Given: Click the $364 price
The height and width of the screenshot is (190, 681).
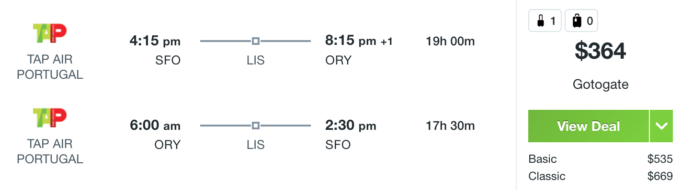Looking at the screenshot, I should coord(600,52).
